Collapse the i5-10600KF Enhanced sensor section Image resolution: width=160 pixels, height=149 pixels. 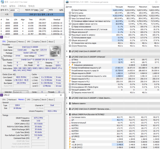67,57
